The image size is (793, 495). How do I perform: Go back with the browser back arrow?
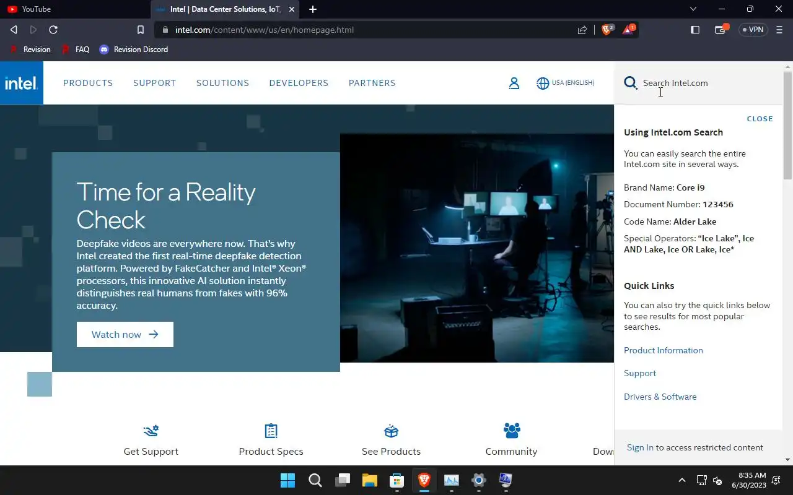[14, 30]
